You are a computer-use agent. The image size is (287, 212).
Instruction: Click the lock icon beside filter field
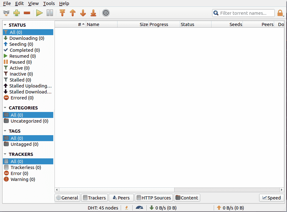280,13
